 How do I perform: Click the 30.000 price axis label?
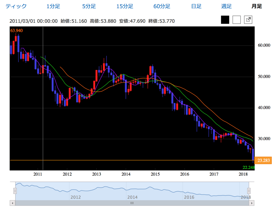(264, 139)
